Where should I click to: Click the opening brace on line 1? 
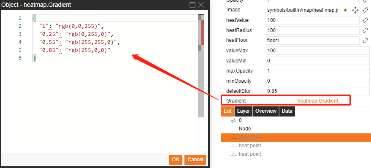(x=34, y=18)
